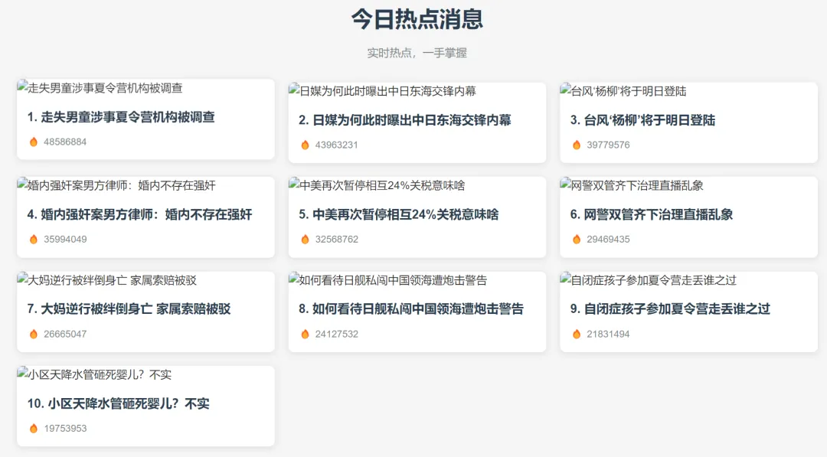Click the flame icon beside 29469435

click(x=577, y=240)
